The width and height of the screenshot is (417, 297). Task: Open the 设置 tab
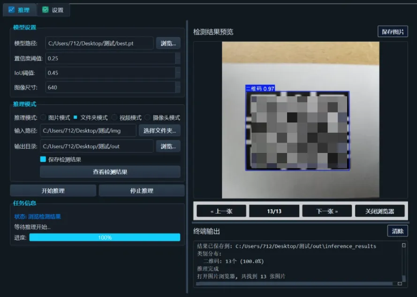(53, 10)
